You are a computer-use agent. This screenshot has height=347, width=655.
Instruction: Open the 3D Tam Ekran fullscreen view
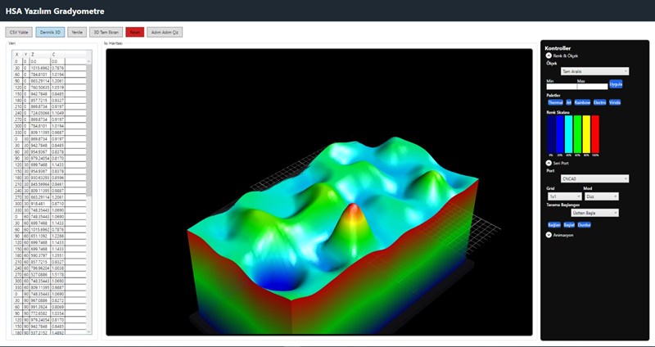click(x=106, y=31)
